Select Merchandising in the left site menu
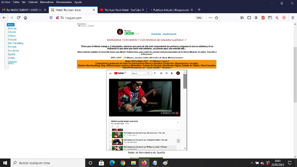Image resolution: width=297 pixels, height=167 pixels. (16, 43)
